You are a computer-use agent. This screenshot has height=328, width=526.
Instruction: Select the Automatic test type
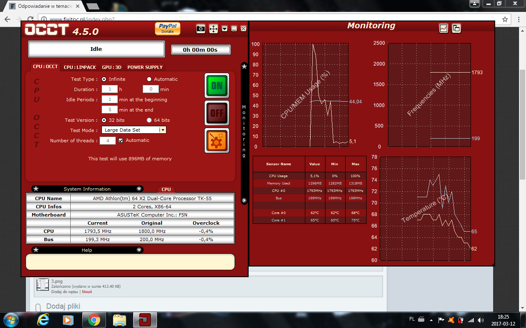point(149,79)
